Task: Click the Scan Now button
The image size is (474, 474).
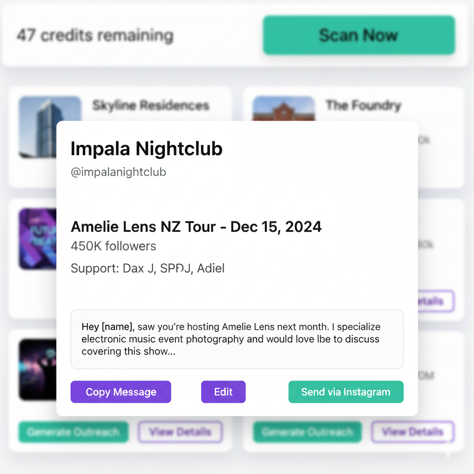Action: coord(359,35)
